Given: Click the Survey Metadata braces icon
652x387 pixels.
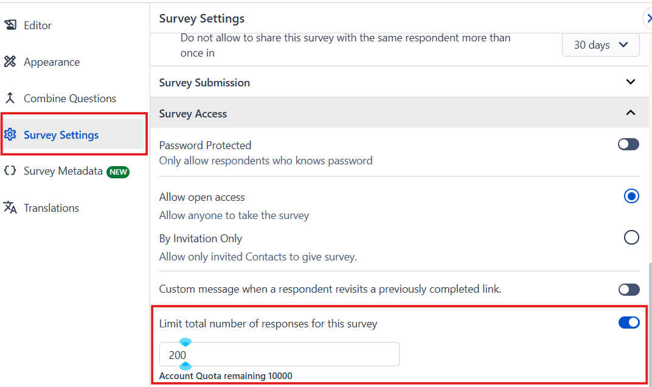Looking at the screenshot, I should 10,171.
